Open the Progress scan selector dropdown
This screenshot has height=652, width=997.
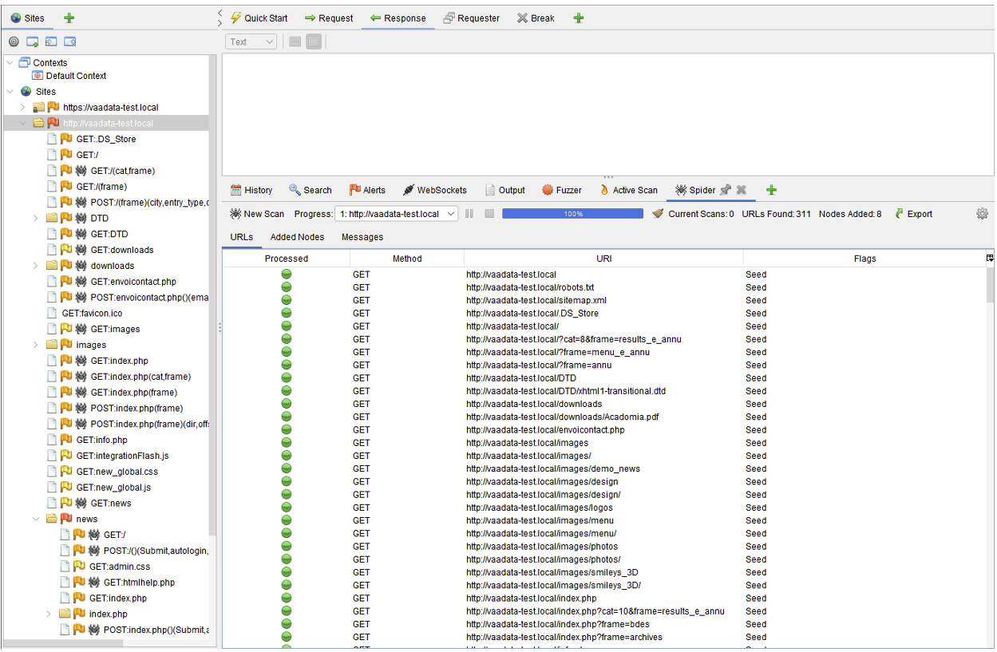click(396, 214)
